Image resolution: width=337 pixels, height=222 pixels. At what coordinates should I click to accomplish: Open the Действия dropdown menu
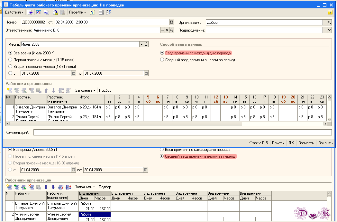[x=14, y=12]
